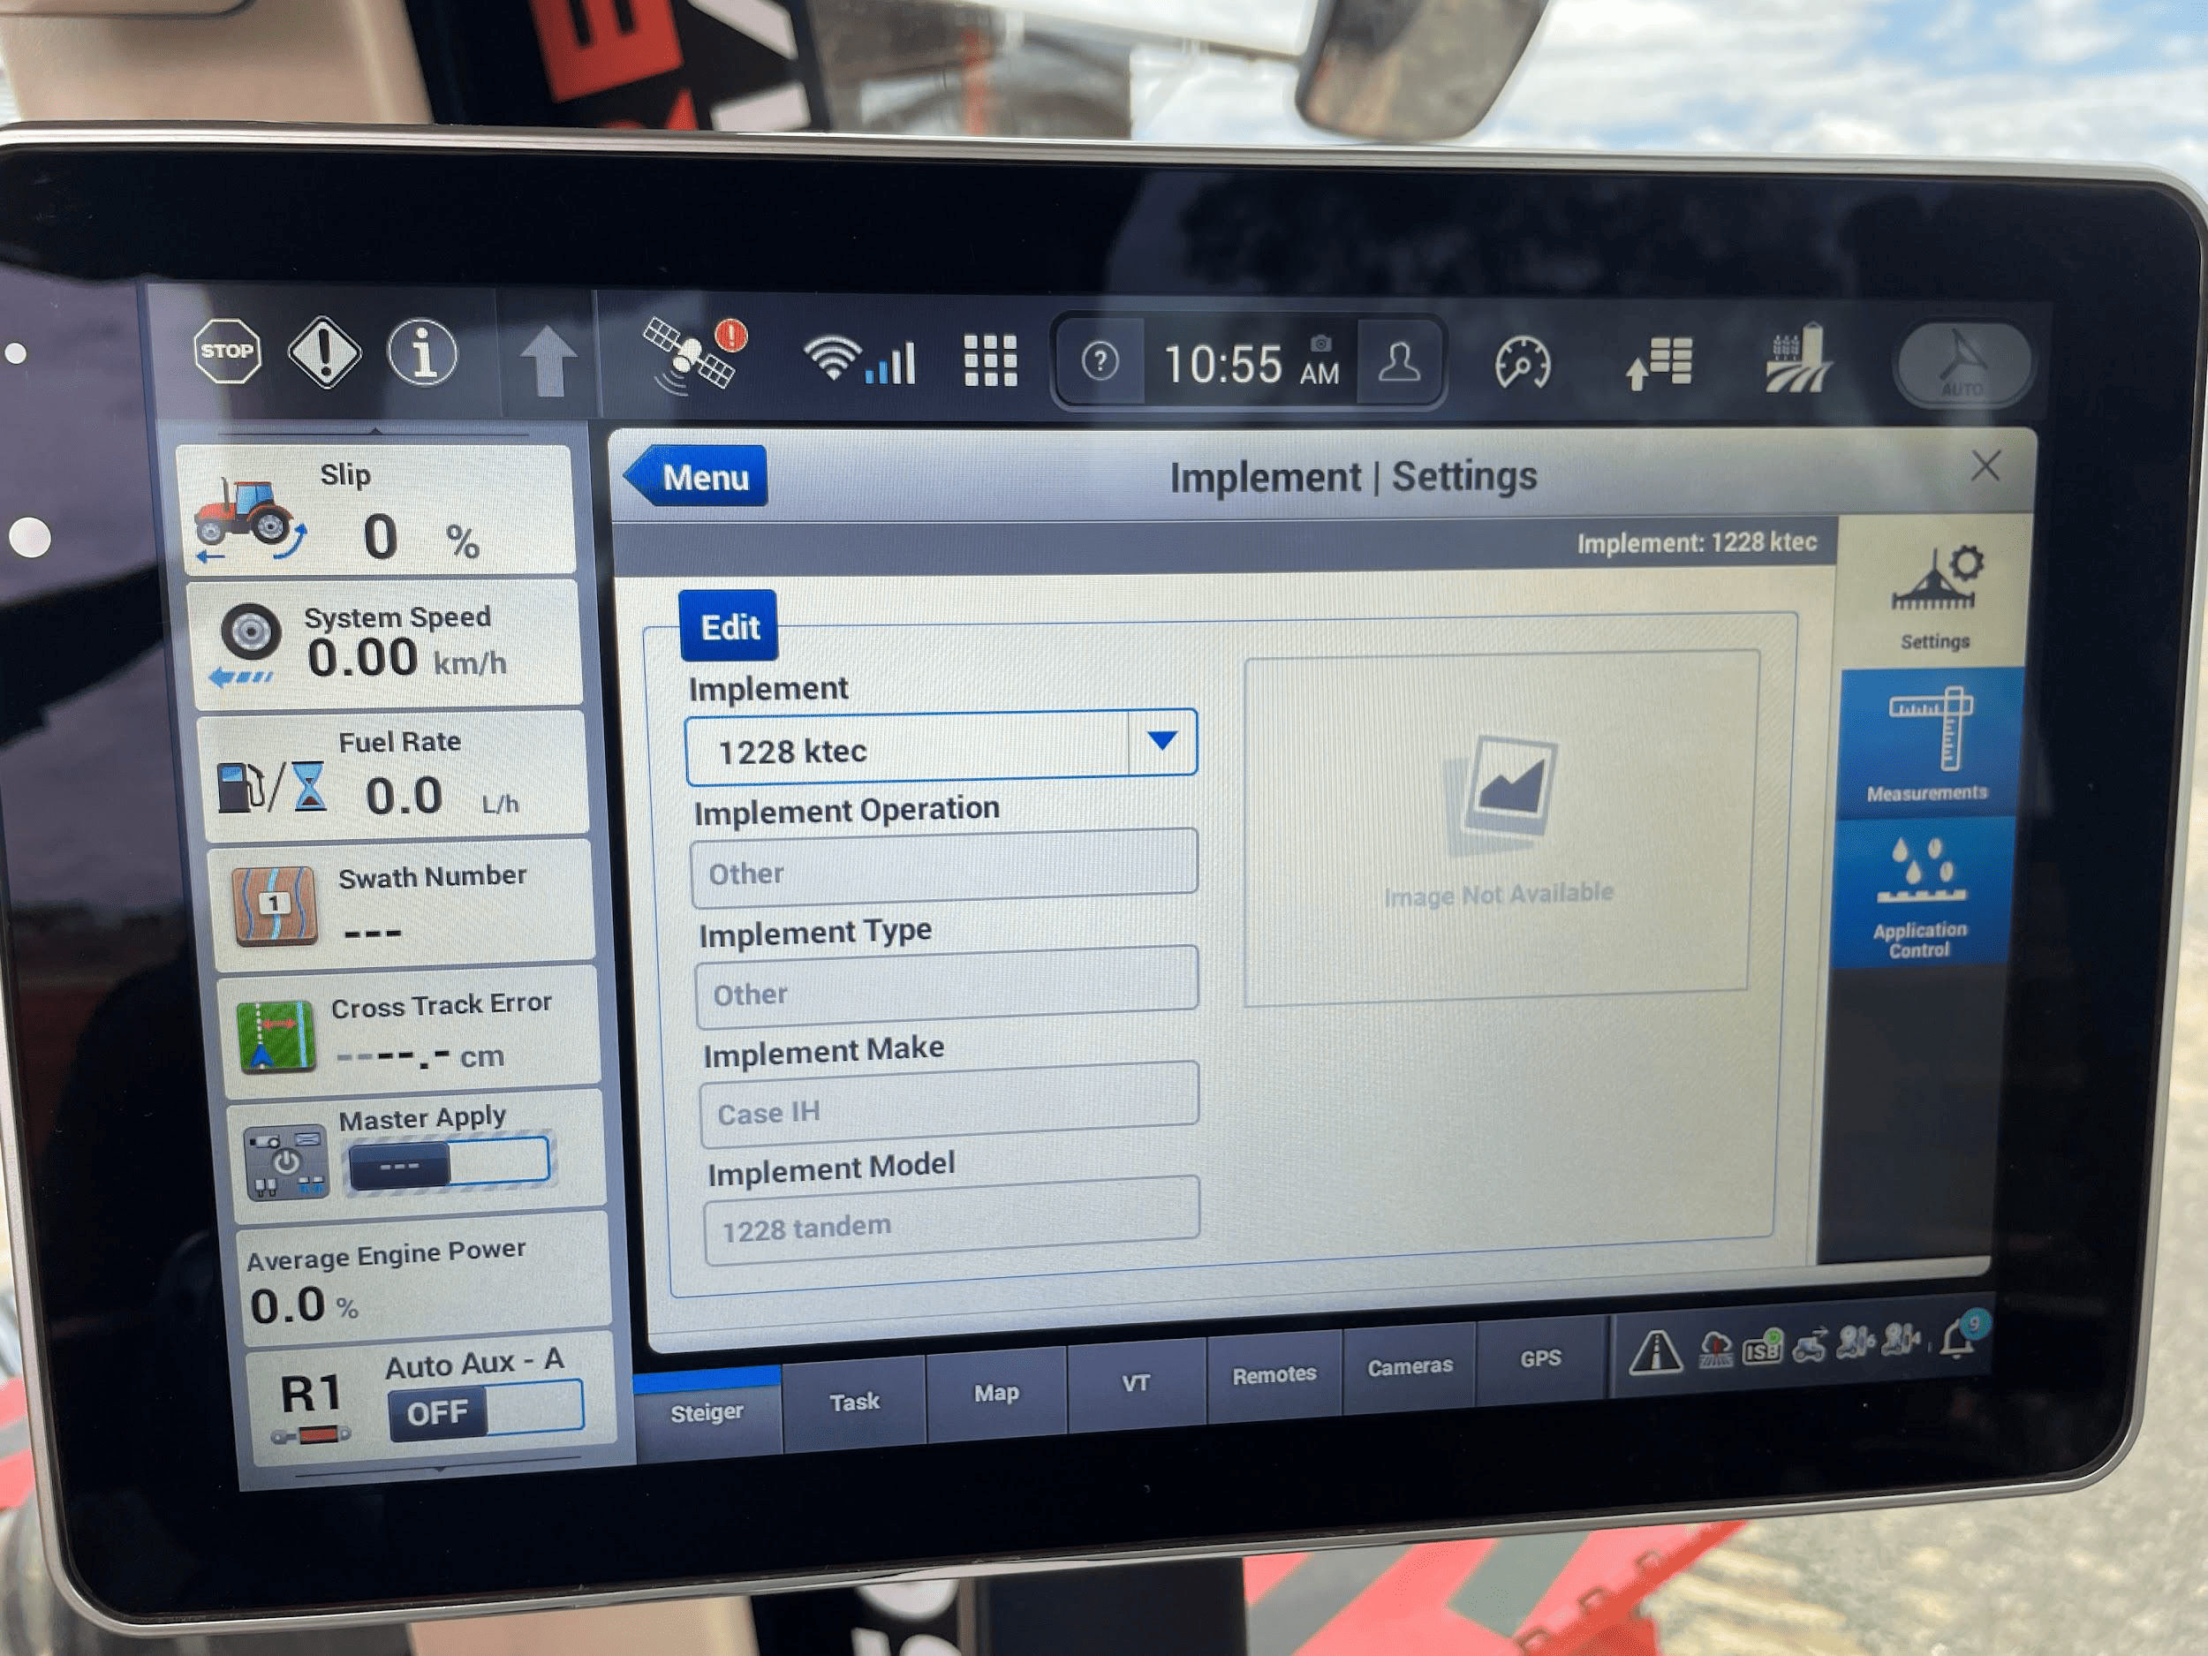Tap the STOP octagon icon
2208x1656 pixels.
pos(227,351)
